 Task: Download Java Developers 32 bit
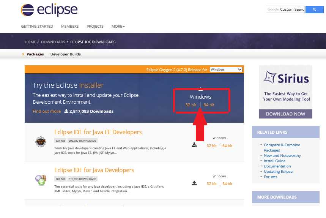click(x=212, y=184)
